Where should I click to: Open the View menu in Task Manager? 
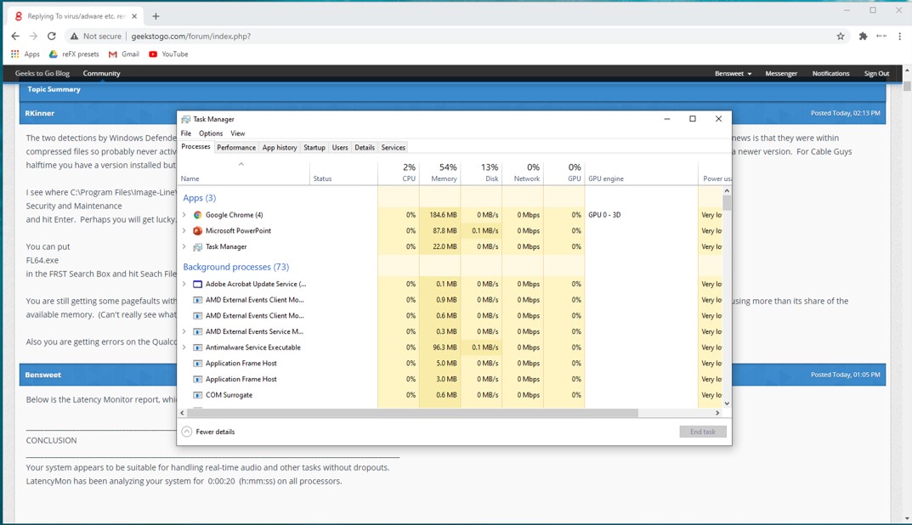(x=237, y=133)
